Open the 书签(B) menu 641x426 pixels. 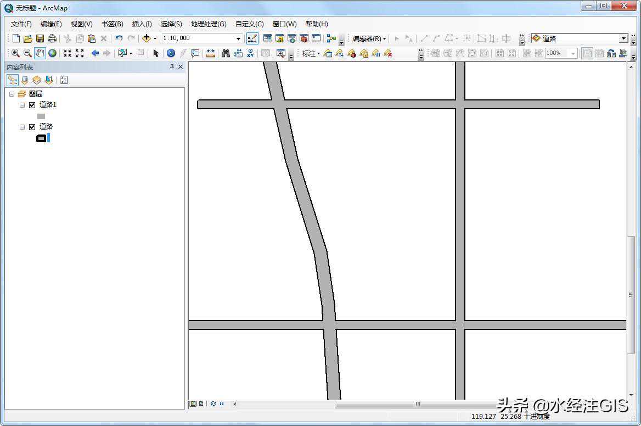pos(112,24)
